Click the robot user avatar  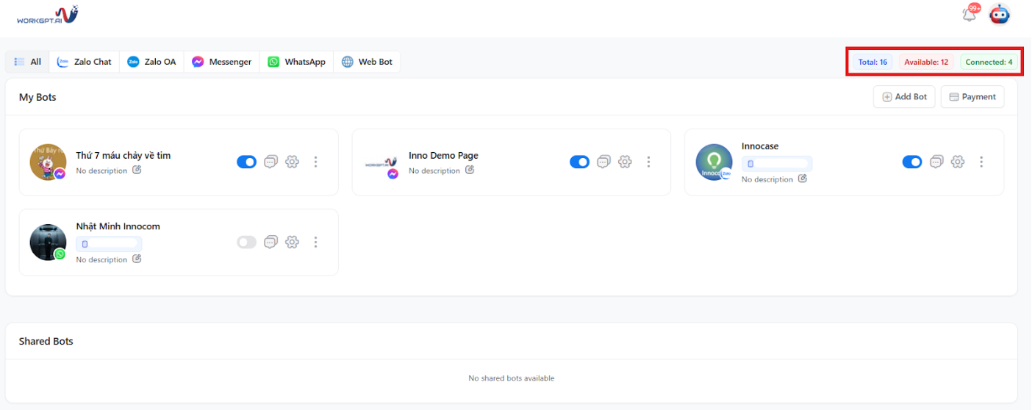(x=999, y=15)
